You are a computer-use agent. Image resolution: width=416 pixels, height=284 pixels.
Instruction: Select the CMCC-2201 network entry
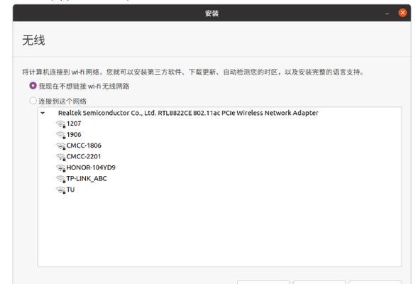coord(84,157)
